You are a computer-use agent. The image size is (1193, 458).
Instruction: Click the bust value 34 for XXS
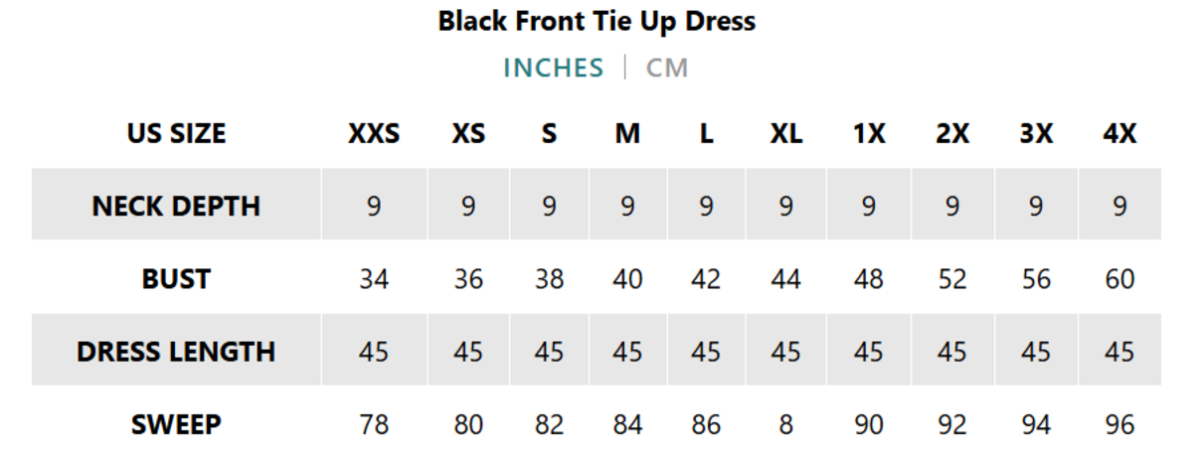373,279
